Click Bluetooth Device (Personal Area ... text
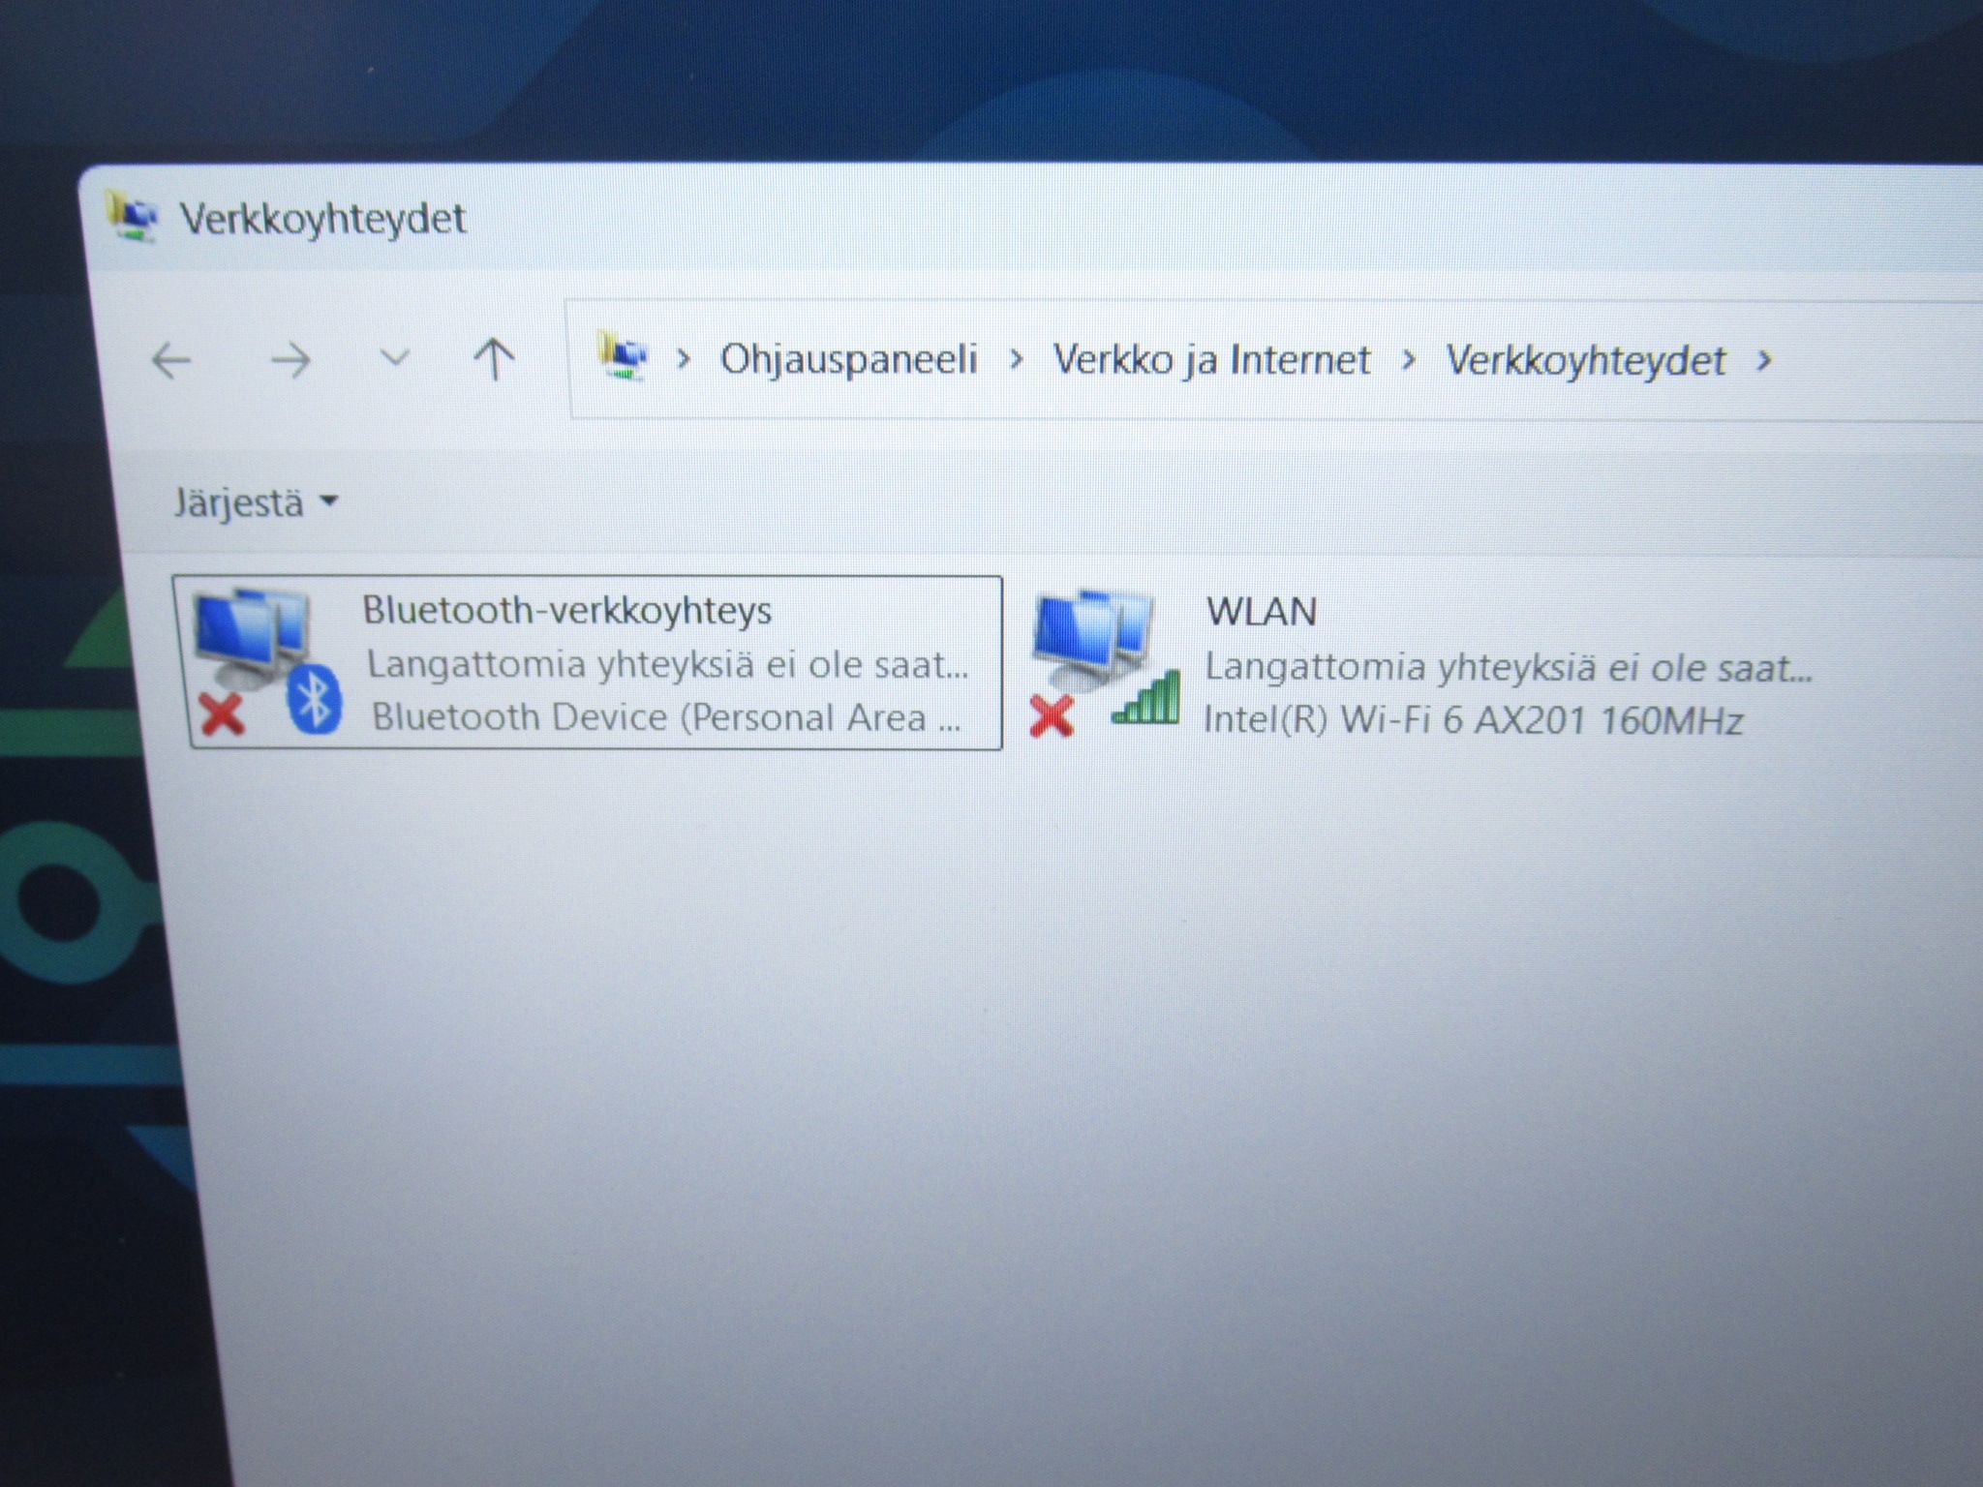The image size is (1983, 1487). 666,717
